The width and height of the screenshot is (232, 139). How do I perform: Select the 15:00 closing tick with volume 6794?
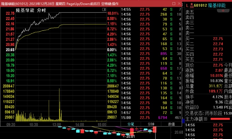click(151, 118)
